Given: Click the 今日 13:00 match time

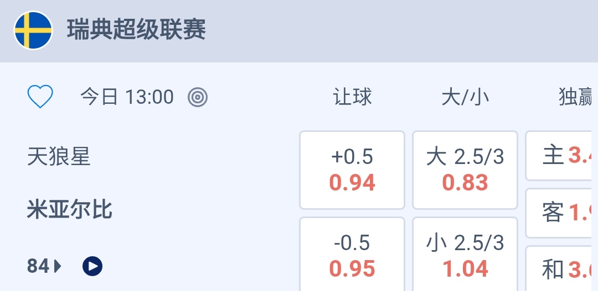Looking at the screenshot, I should pyautogui.click(x=127, y=97).
